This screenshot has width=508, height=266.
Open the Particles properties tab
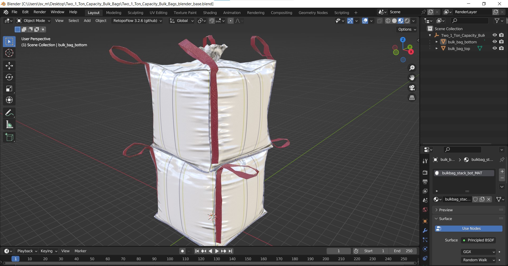pyautogui.click(x=425, y=240)
